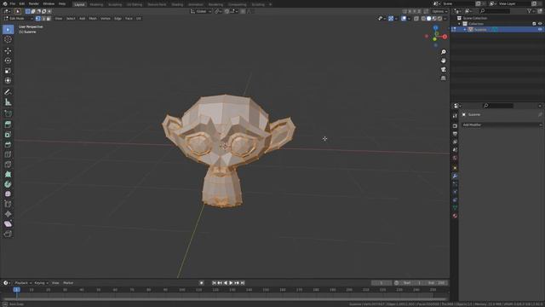Open the Options dropdown

(439, 11)
